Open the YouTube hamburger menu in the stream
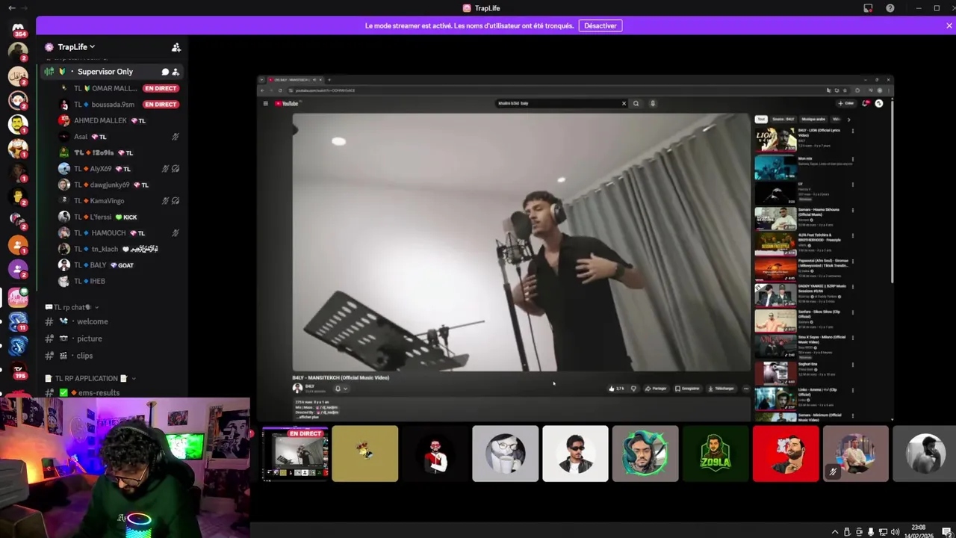 (265, 103)
